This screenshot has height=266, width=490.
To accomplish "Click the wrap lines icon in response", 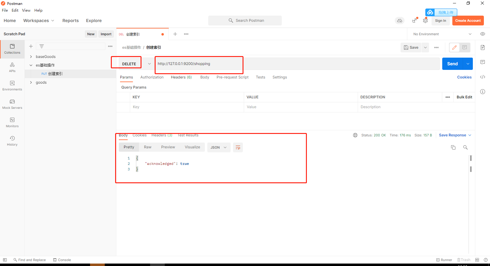I will [x=238, y=147].
